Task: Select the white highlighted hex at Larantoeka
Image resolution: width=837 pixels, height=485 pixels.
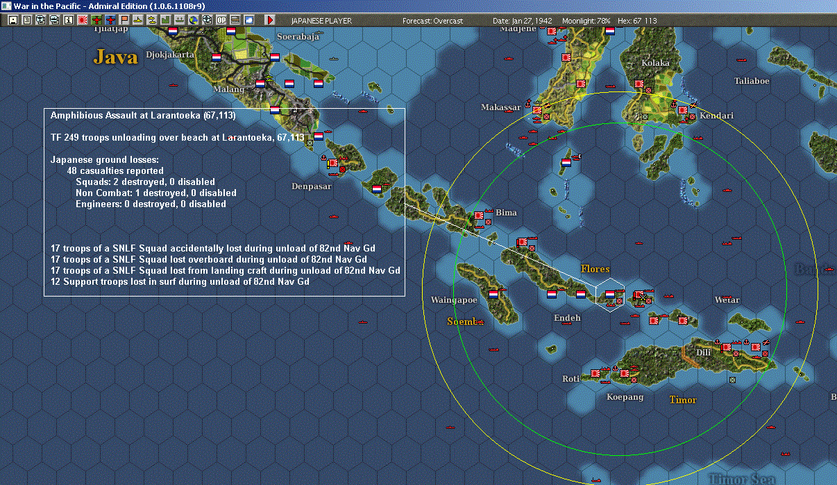Action: (609, 294)
